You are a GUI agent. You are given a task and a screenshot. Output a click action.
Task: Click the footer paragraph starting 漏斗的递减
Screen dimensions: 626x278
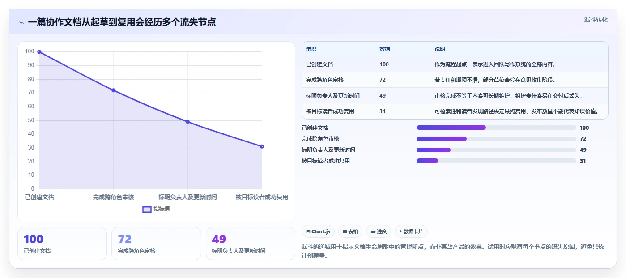tap(453, 252)
